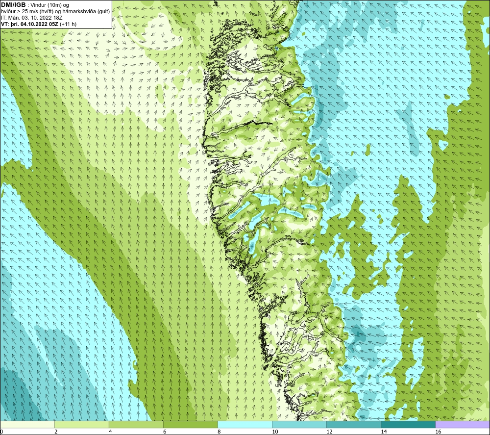Viewport: 490px width, 435px height.
Task: Click the legend scale value '2'
Action: pos(56,432)
